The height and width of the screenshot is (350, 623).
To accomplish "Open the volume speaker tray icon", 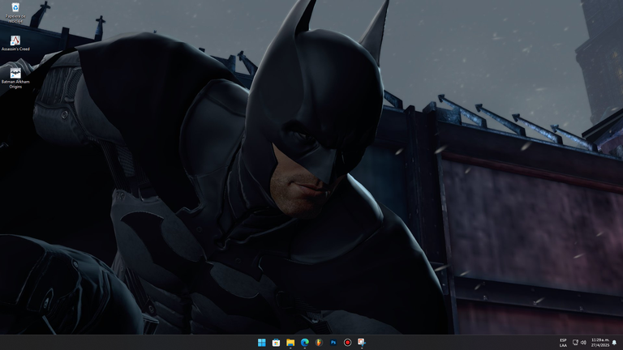I will coord(583,343).
